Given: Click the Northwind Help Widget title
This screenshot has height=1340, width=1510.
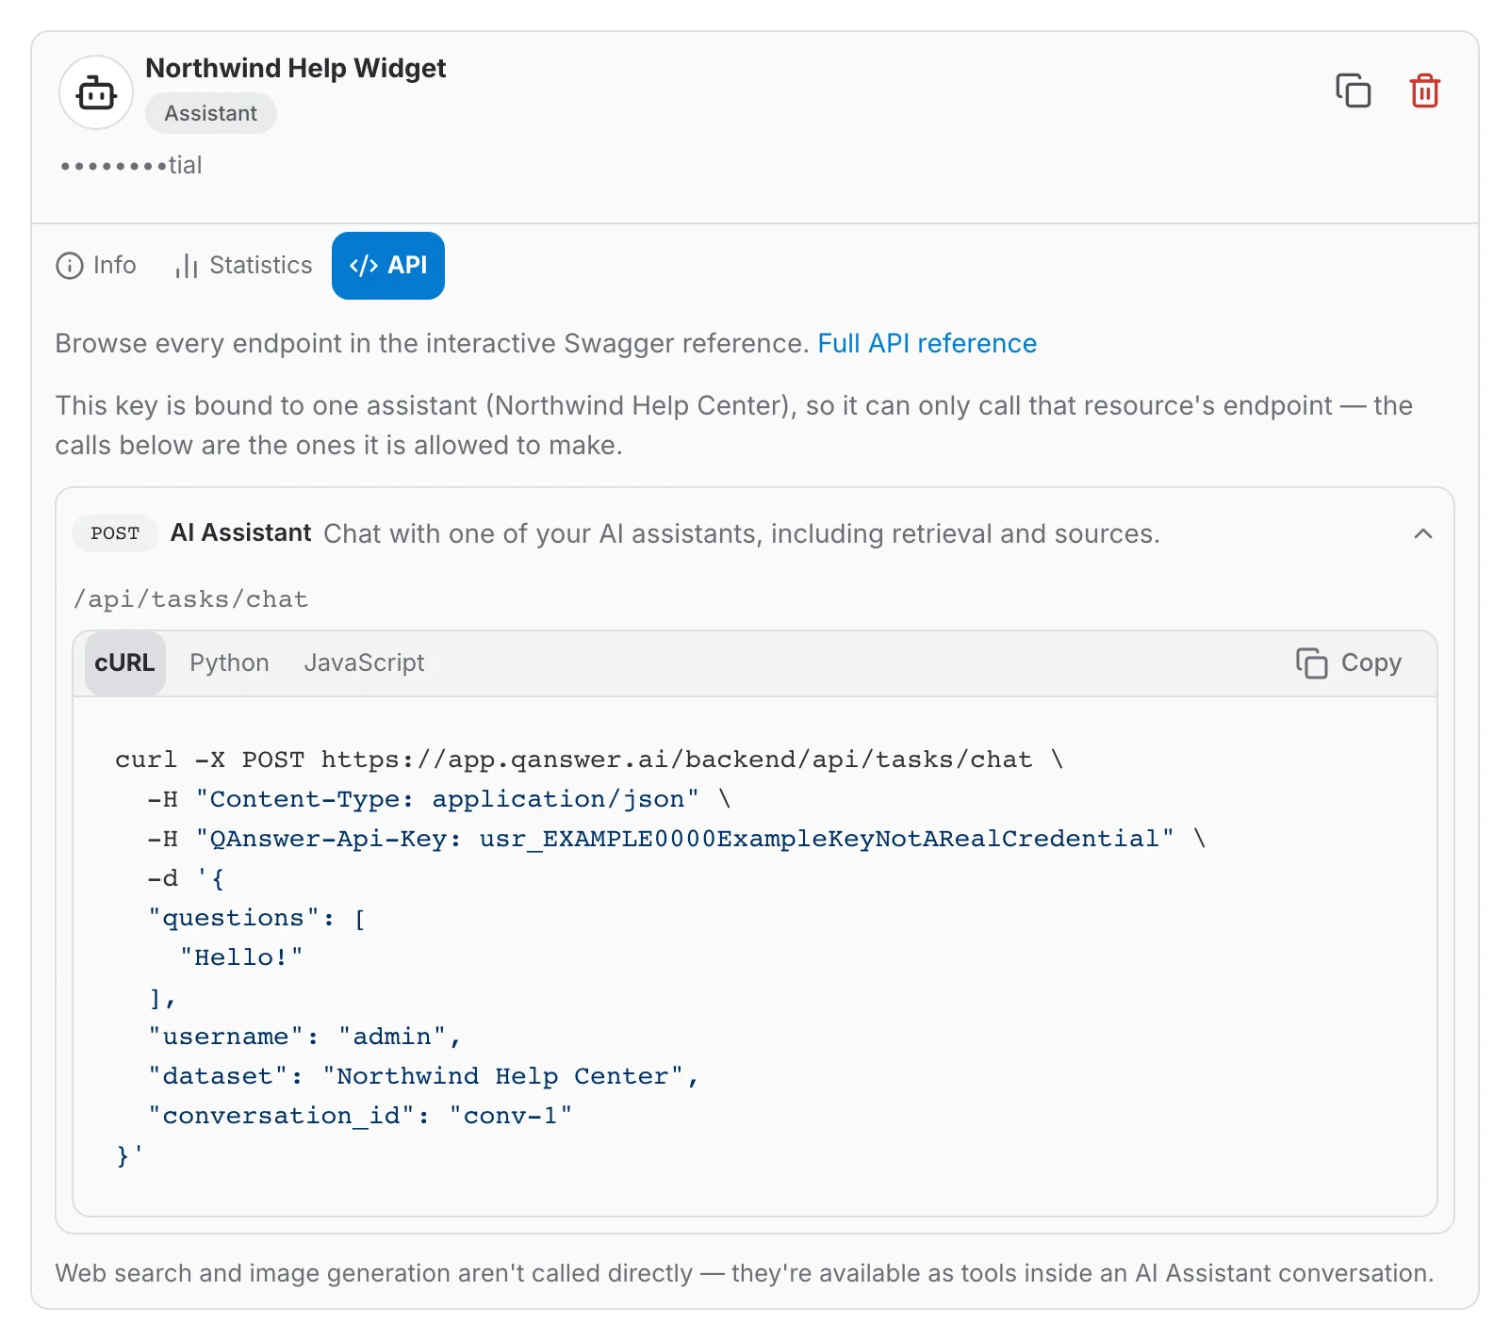Looking at the screenshot, I should click(295, 68).
